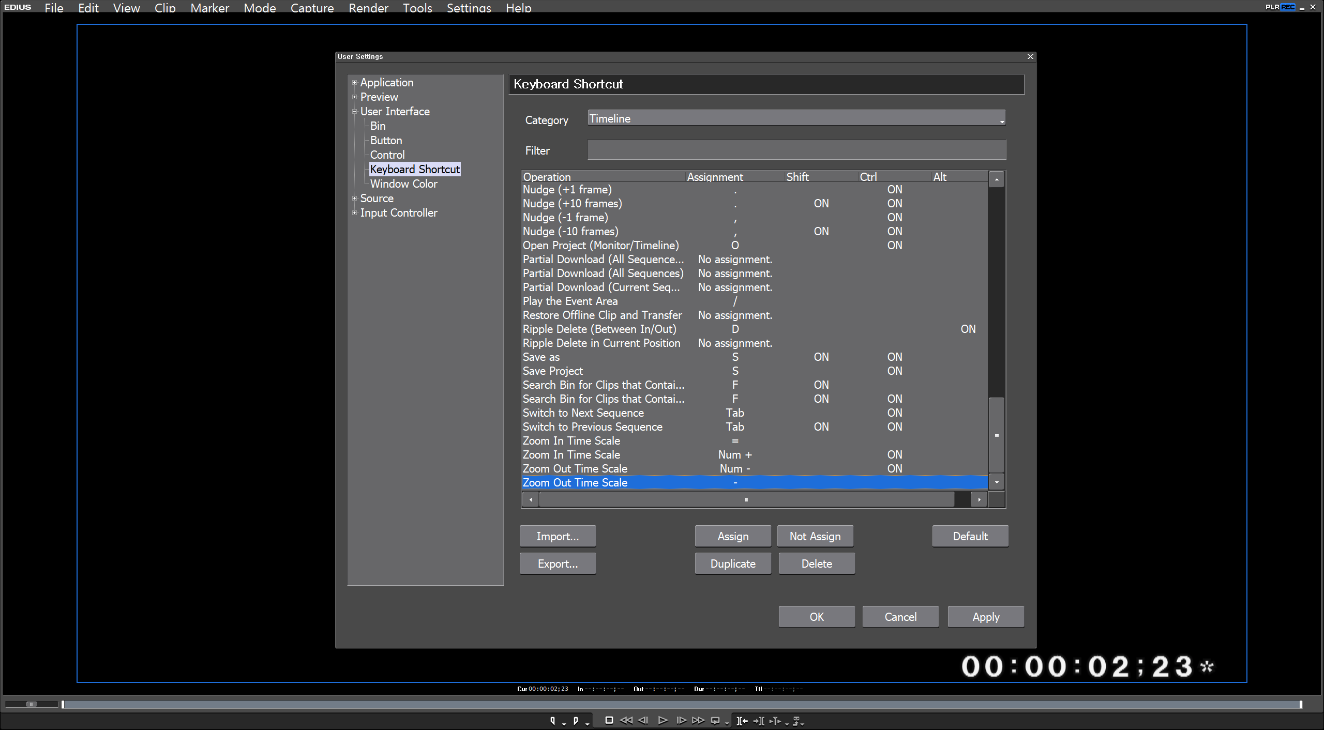Click the Not Assign button
1324x730 pixels.
tap(815, 536)
